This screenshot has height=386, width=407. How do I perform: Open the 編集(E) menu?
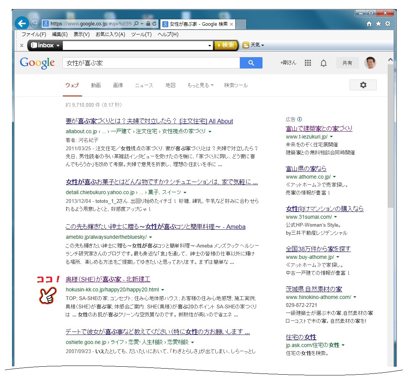point(60,34)
